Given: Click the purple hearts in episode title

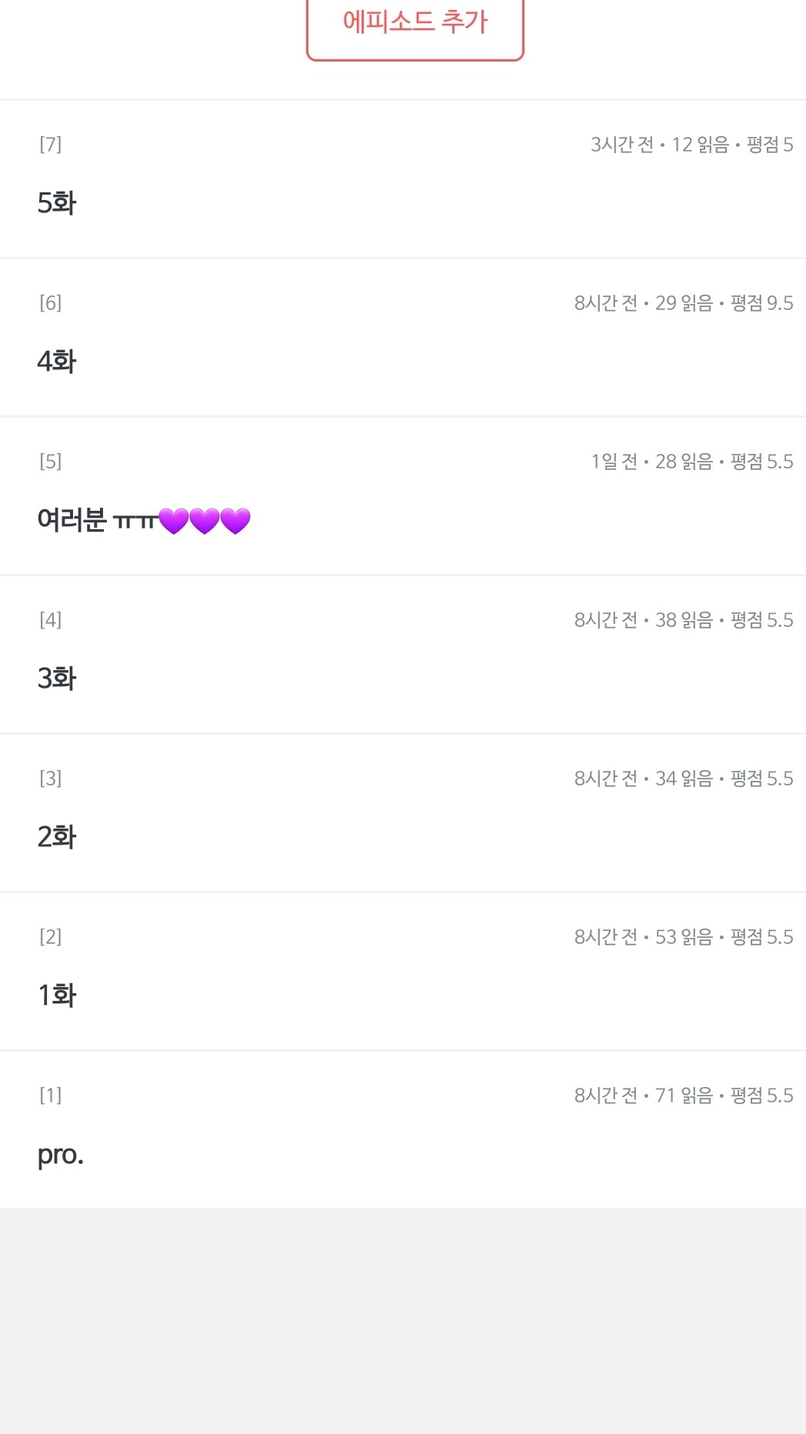Looking at the screenshot, I should point(205,521).
